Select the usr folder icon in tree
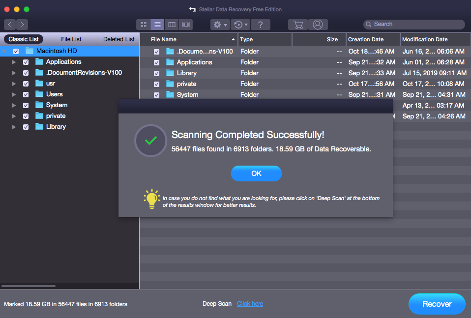The width and height of the screenshot is (471, 318). (39, 83)
